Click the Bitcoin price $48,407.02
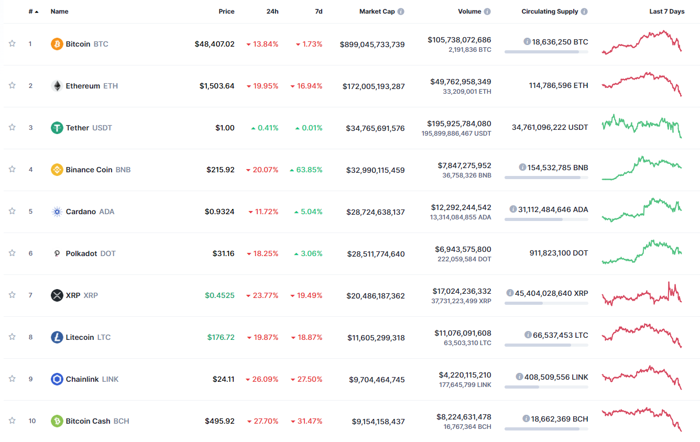 click(215, 44)
